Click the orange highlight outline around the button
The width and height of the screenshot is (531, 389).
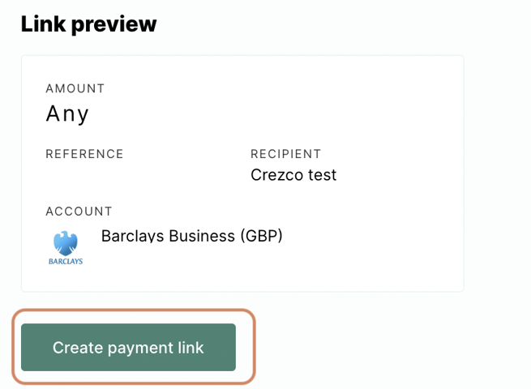[134, 310]
